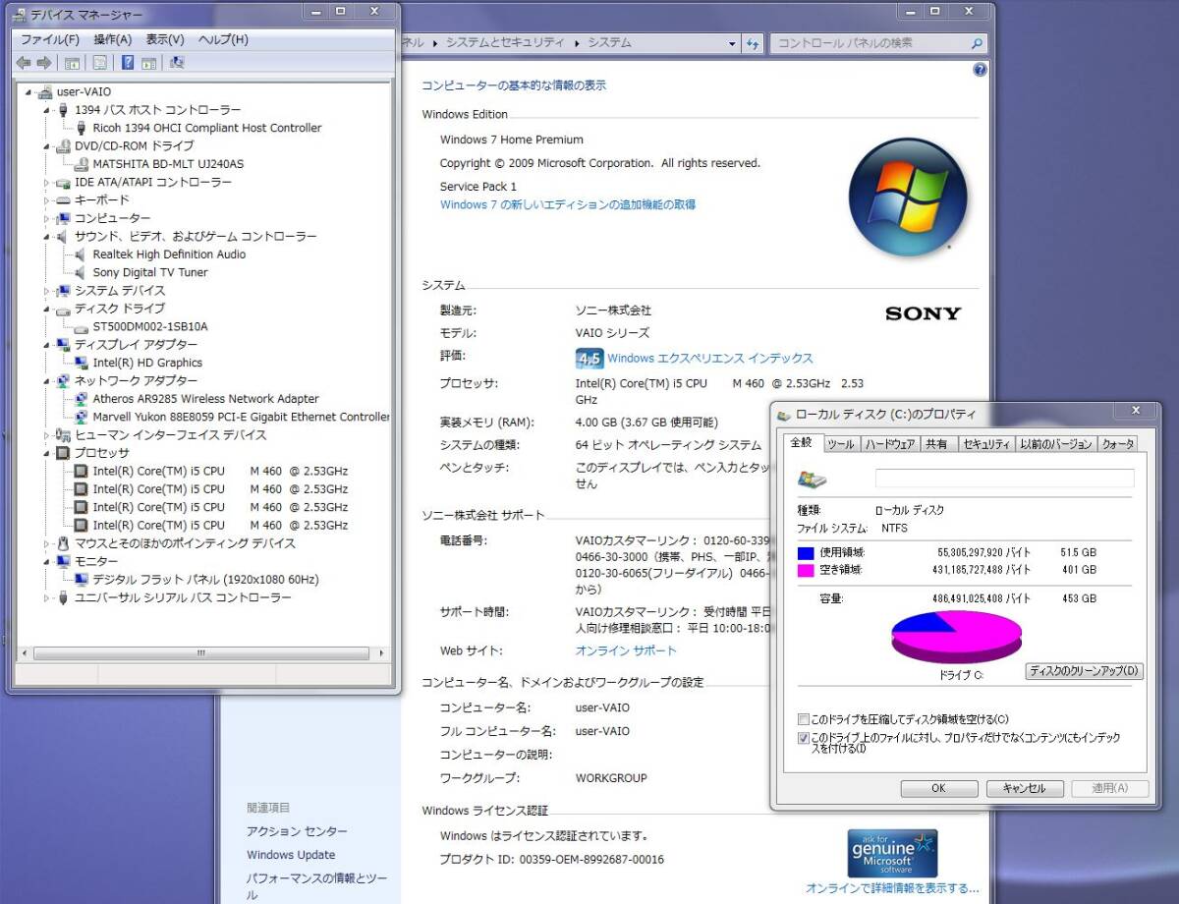This screenshot has height=904, width=1179.
Task: Click the システムとセキュリティ breadcrumb in address bar
Action: 505,43
